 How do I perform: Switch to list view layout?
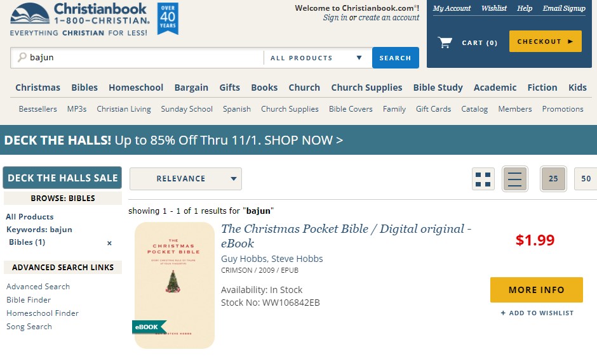click(514, 179)
